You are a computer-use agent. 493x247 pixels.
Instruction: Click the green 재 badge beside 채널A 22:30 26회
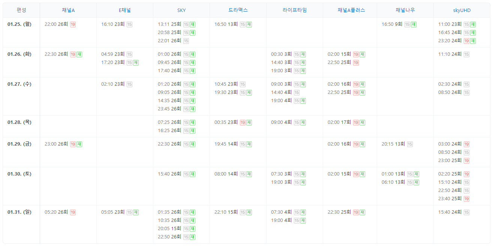(x=79, y=54)
